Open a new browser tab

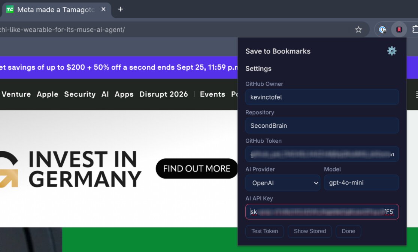point(121,9)
